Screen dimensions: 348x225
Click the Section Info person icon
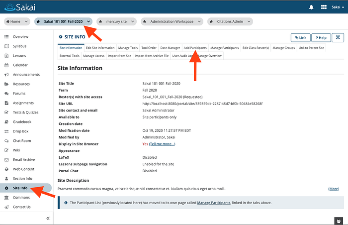tap(6, 179)
